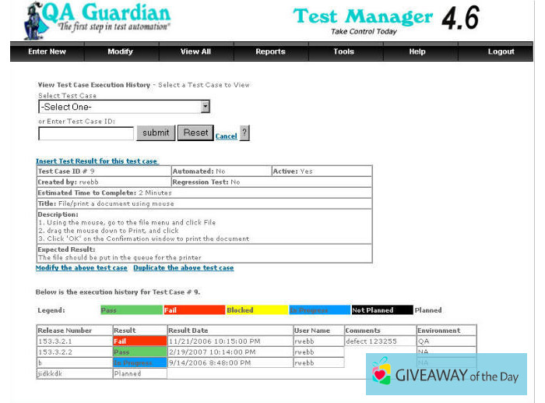The width and height of the screenshot is (545, 403).
Task: Focus the Enter Test Case ID field
Action: coord(86,133)
